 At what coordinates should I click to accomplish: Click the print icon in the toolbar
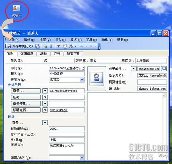pyautogui.click(x=45, y=46)
